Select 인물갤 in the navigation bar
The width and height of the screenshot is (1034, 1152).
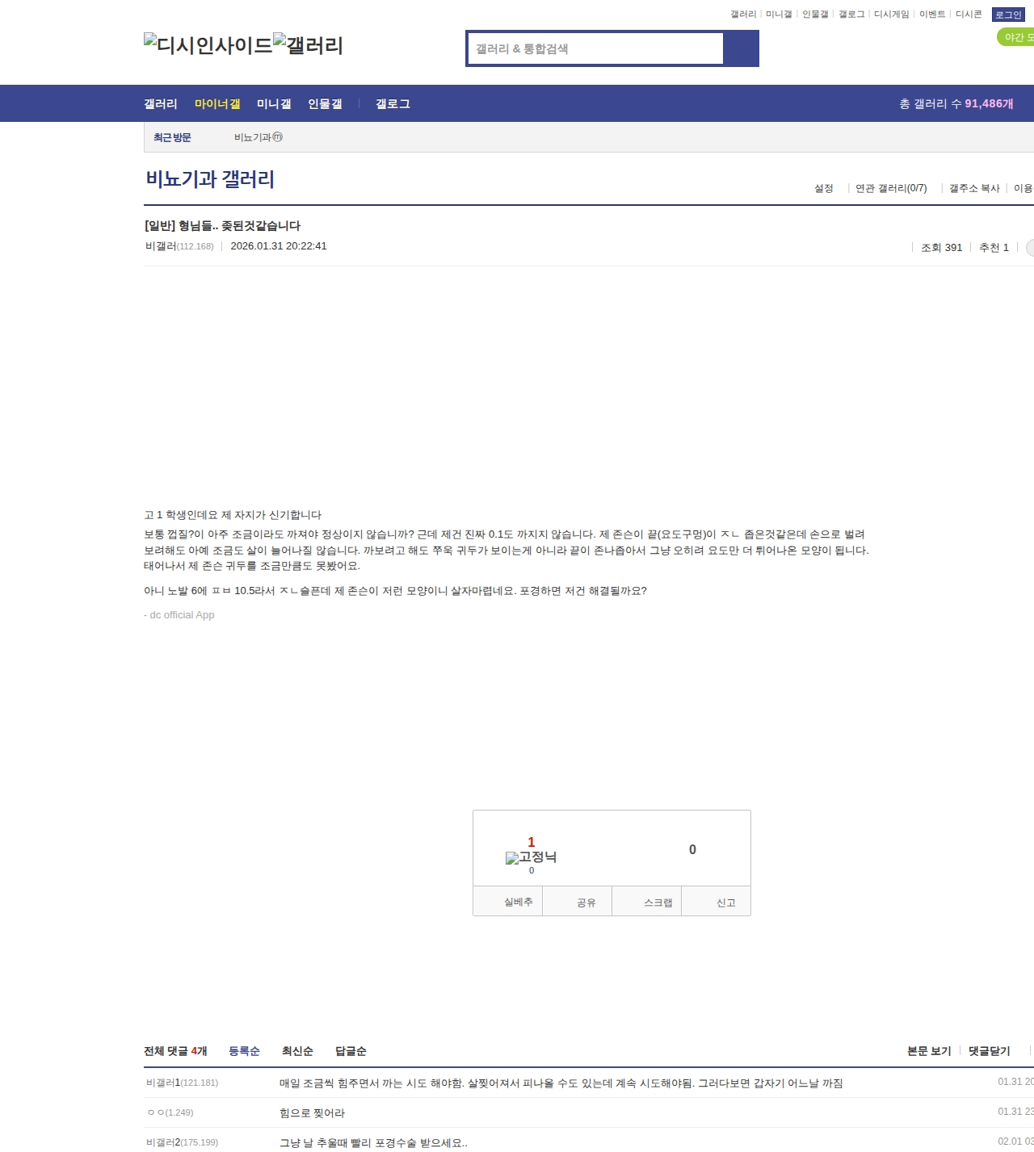coord(325,104)
